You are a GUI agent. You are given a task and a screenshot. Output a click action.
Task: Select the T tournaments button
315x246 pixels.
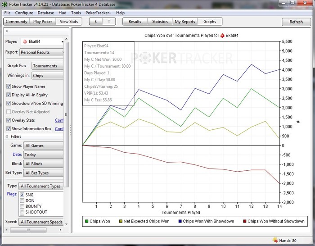coord(109,22)
